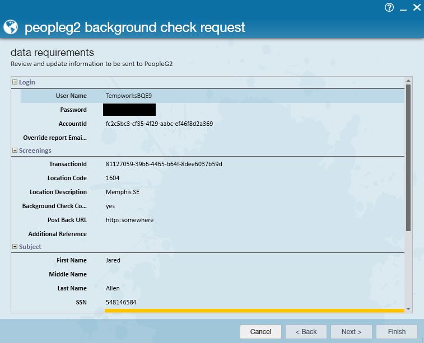Edit the Post Back URL field

pos(254,220)
